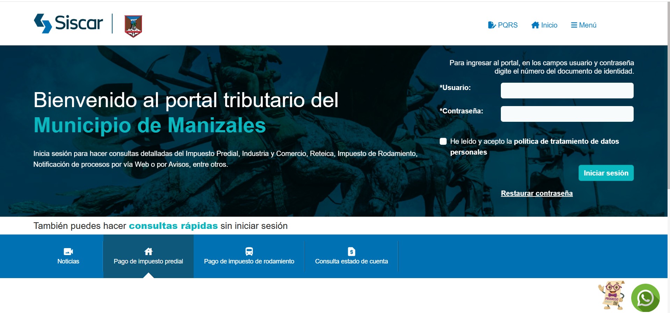Image resolution: width=670 pixels, height=313 pixels.
Task: Open the PQRS page
Action: coord(503,25)
